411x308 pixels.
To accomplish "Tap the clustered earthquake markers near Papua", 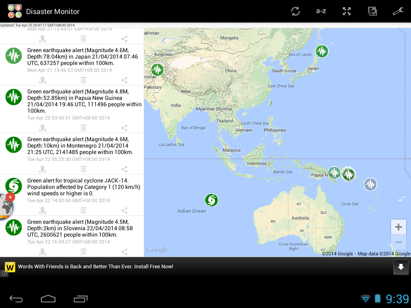I will [x=341, y=174].
